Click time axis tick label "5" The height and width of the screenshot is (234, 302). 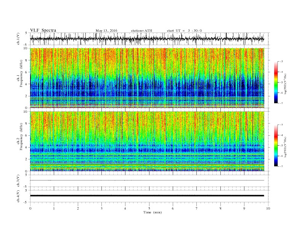tap(149, 208)
